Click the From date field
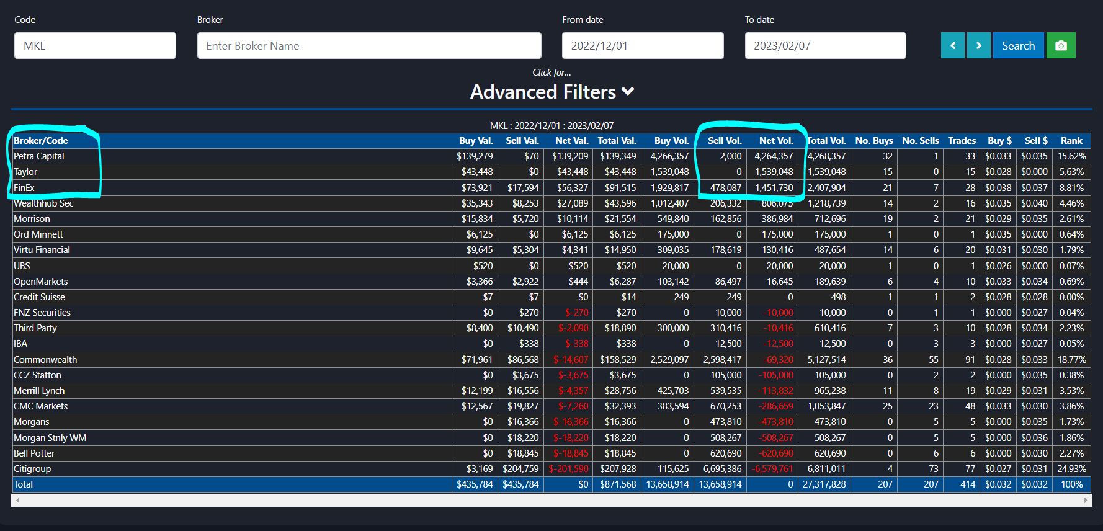Screen dimensions: 1103x531 point(643,46)
